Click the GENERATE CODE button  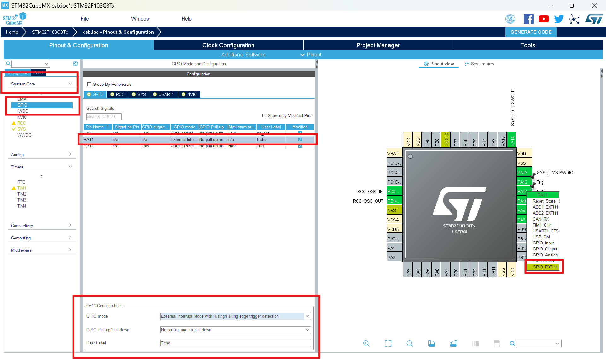coord(531,32)
